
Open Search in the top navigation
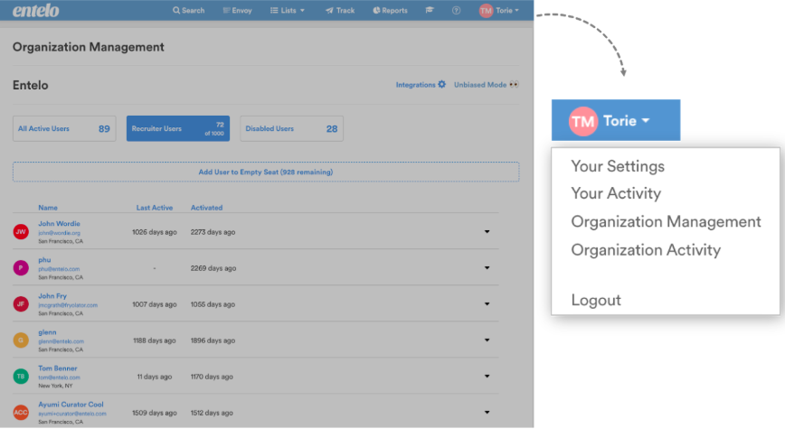(x=189, y=11)
